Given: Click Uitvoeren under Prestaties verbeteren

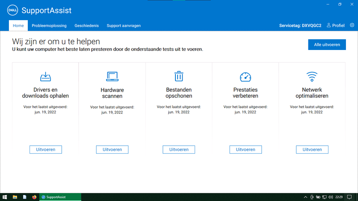Looking at the screenshot, I should [x=245, y=150].
